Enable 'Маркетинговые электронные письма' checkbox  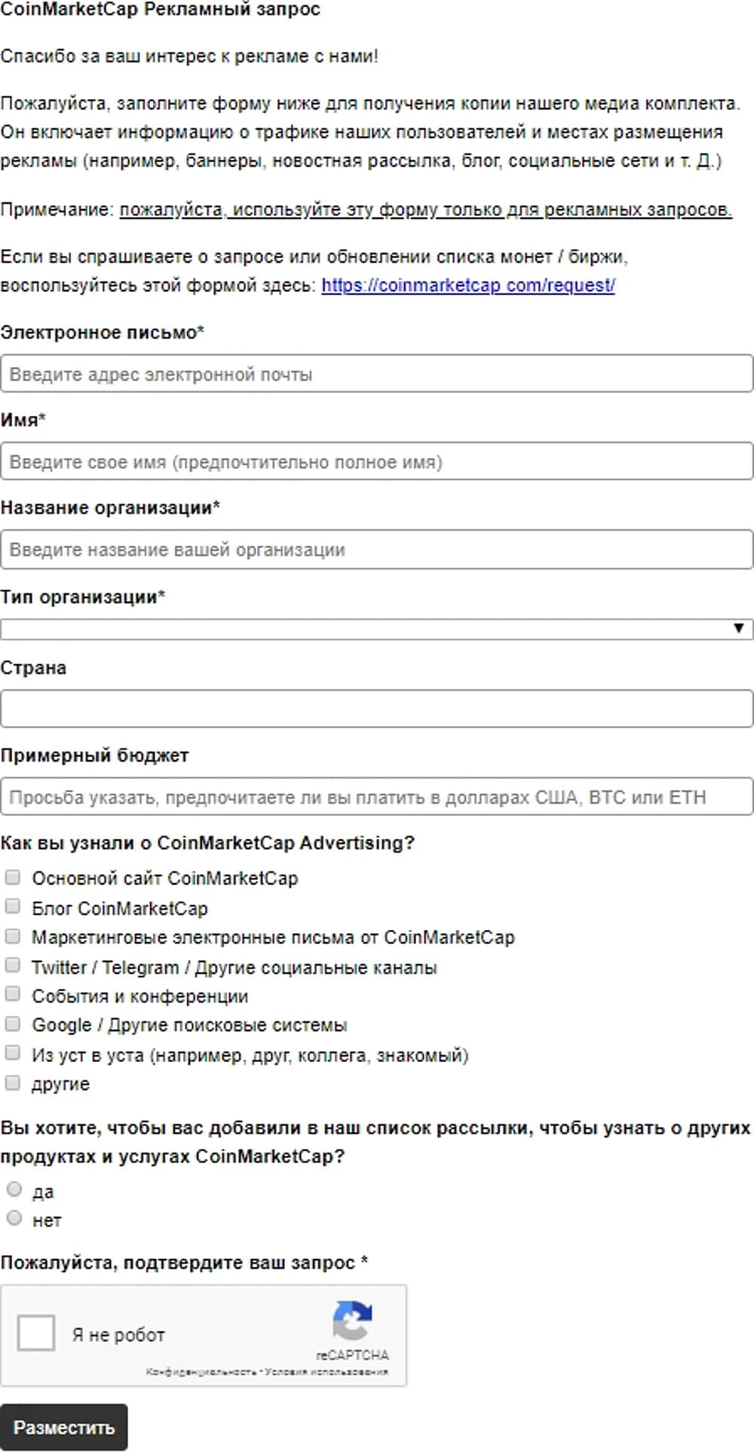click(x=13, y=936)
